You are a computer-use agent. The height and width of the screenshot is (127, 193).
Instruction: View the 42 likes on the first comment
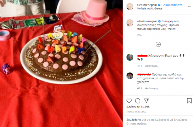tap(140, 66)
